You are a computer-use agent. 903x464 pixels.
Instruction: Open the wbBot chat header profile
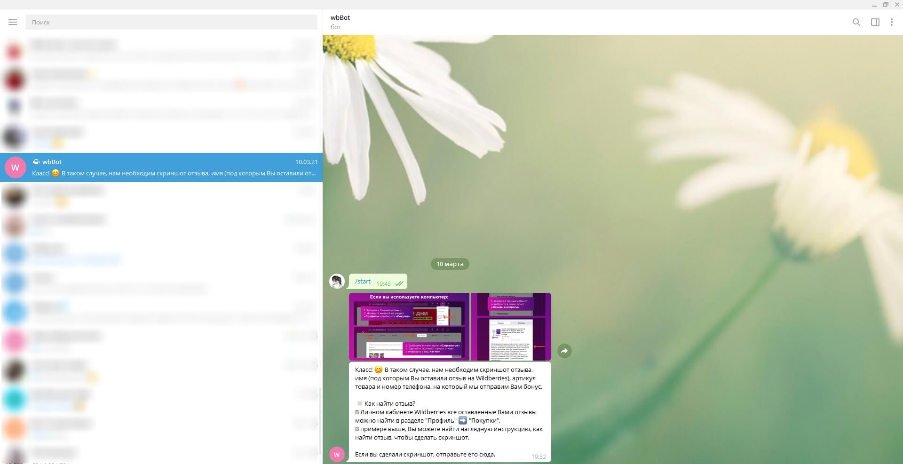pos(340,22)
